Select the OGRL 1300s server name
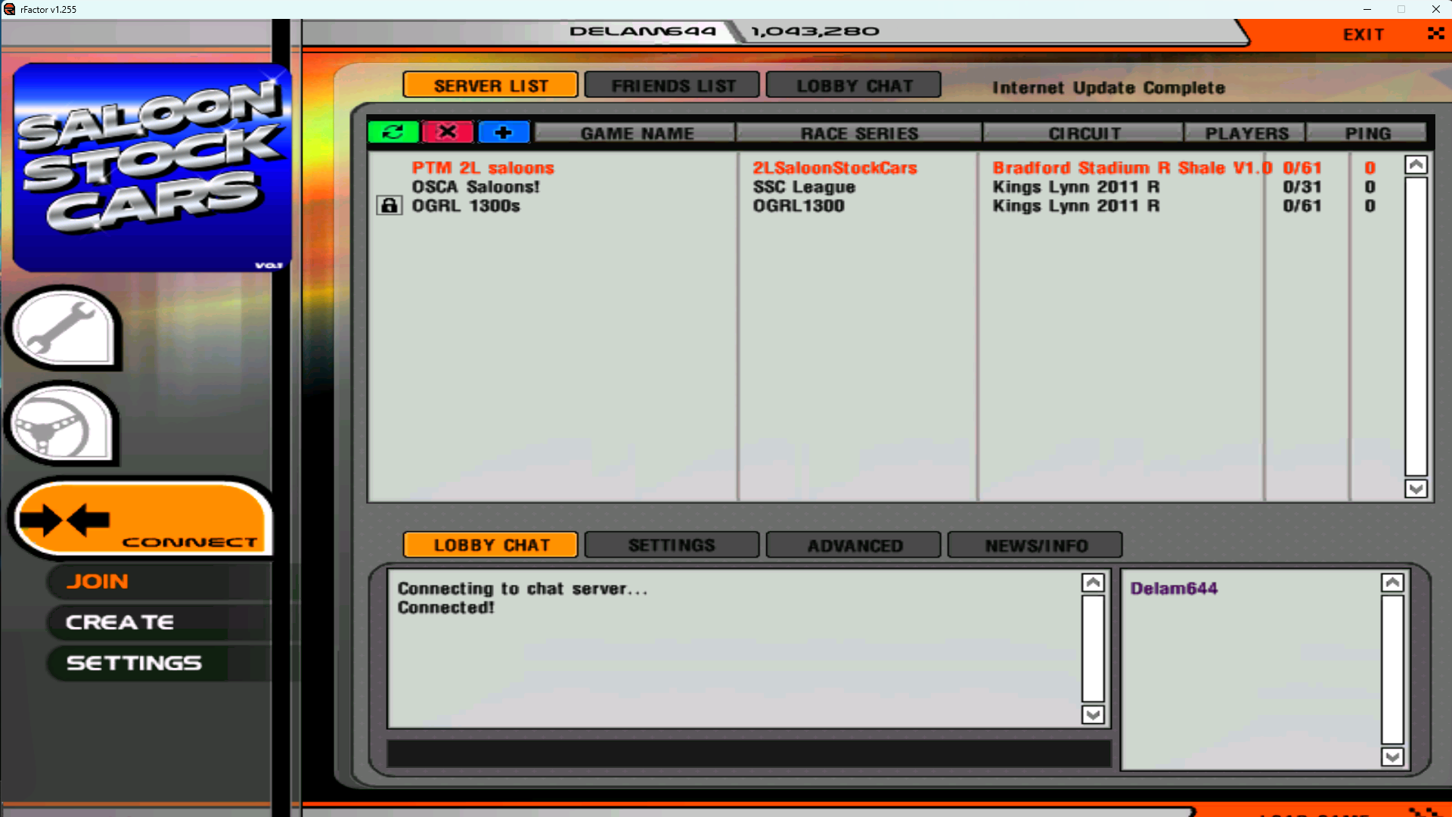The width and height of the screenshot is (1452, 817). pos(466,206)
